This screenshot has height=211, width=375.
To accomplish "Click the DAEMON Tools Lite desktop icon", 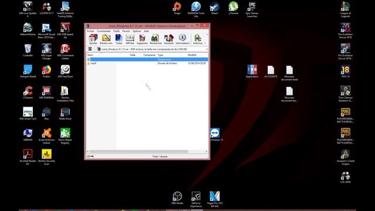I will pyautogui.click(x=196, y=9).
